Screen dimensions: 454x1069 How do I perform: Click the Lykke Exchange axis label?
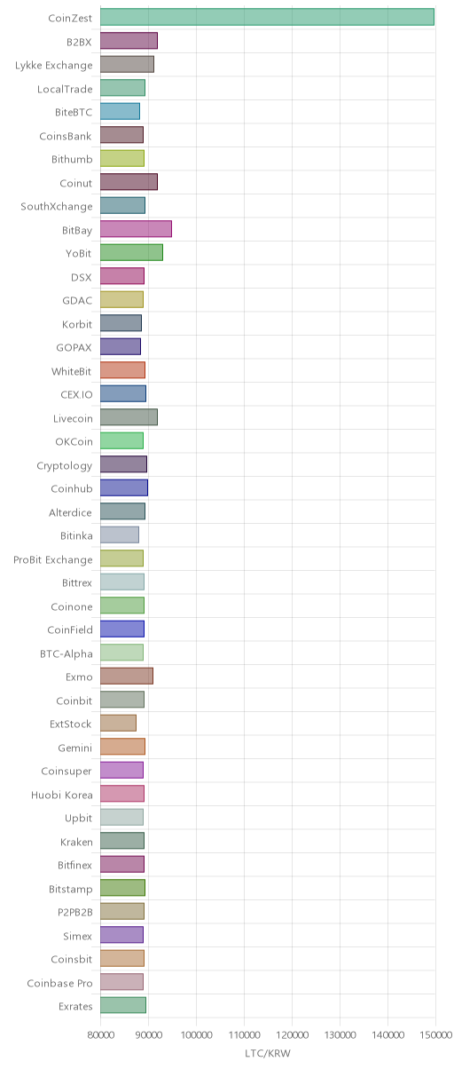coord(54,65)
